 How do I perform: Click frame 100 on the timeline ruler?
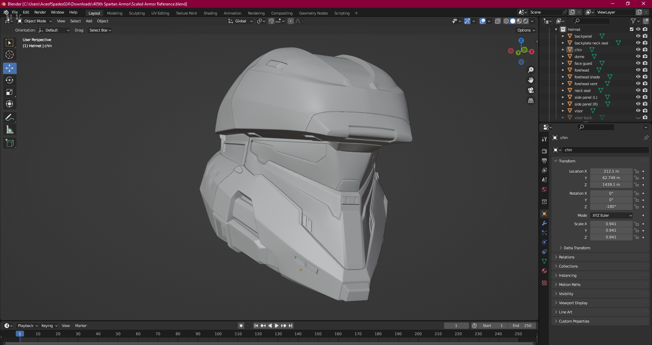tap(218, 334)
